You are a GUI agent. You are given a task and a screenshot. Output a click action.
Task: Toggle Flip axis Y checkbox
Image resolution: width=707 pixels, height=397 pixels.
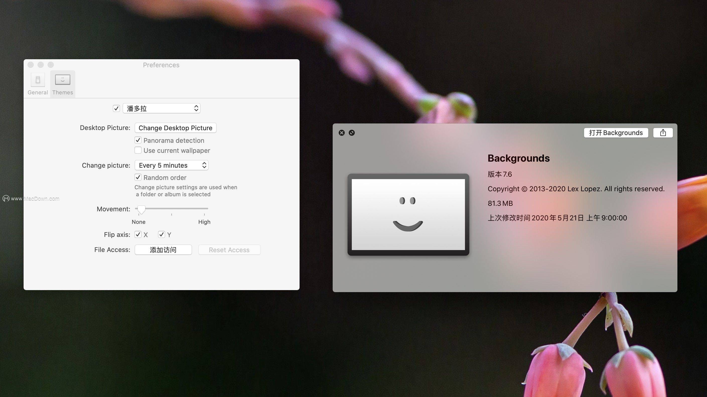[162, 234]
